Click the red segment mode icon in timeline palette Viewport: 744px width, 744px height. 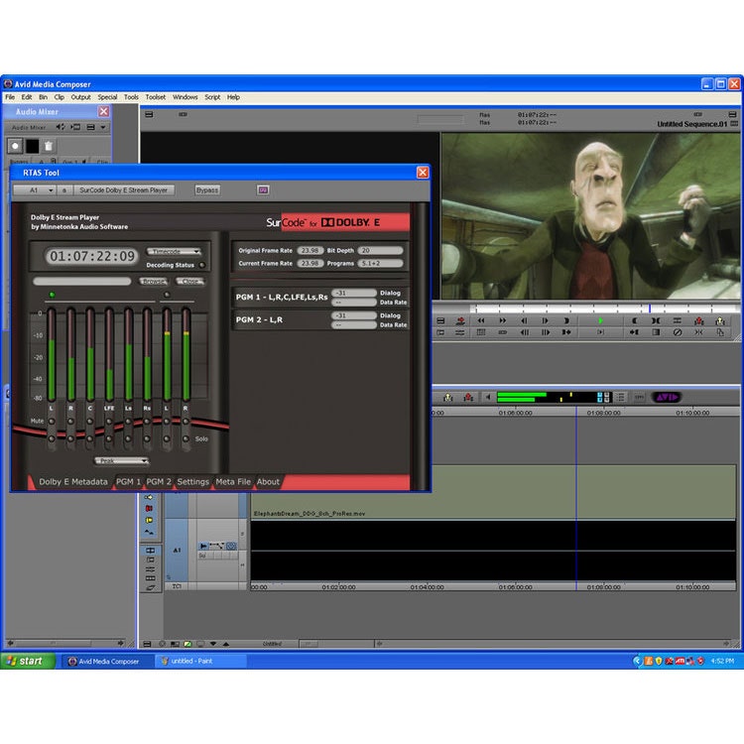pyautogui.click(x=149, y=508)
